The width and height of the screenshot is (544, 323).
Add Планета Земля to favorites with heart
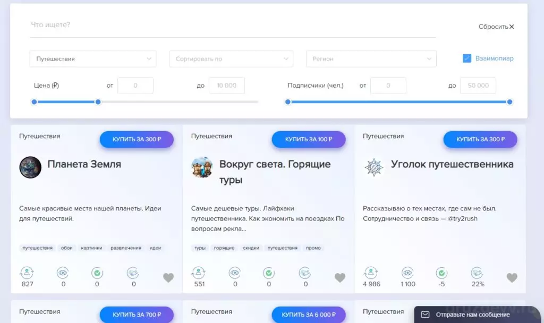pyautogui.click(x=168, y=277)
